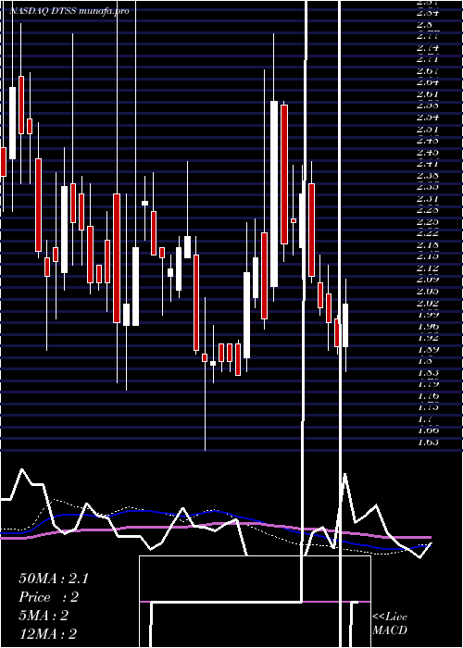Select the 5MA : 2 reading
This screenshot has width=463, height=648.
(43, 616)
